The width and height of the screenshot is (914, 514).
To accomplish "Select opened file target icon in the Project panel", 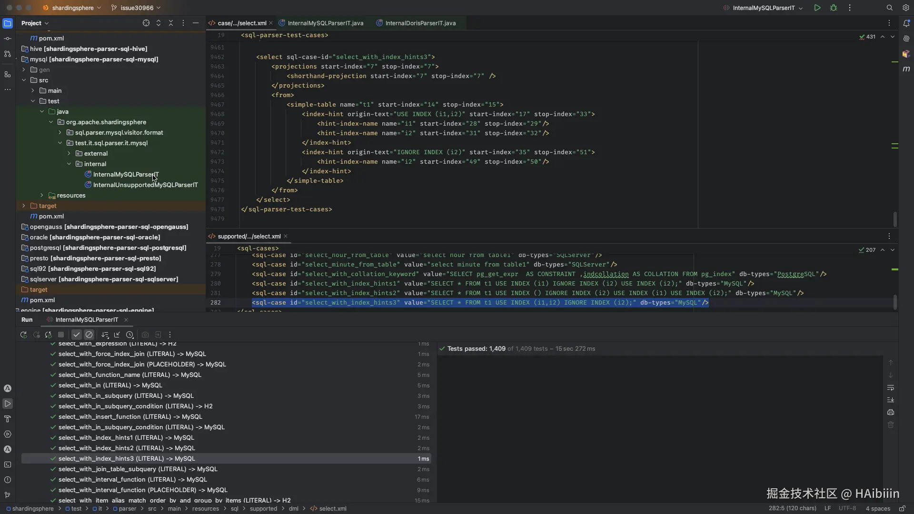I will click(x=146, y=23).
